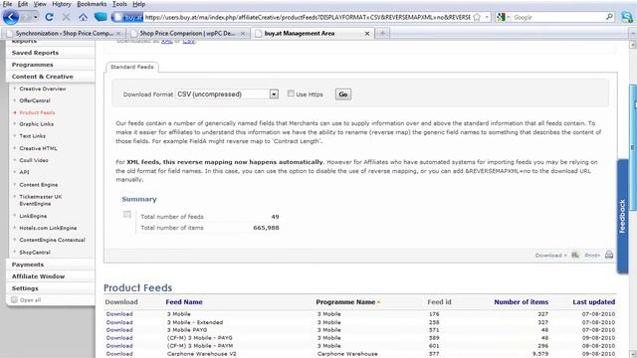Open the vertical feedback side tab
This screenshot has height=358, width=637.
point(622,217)
